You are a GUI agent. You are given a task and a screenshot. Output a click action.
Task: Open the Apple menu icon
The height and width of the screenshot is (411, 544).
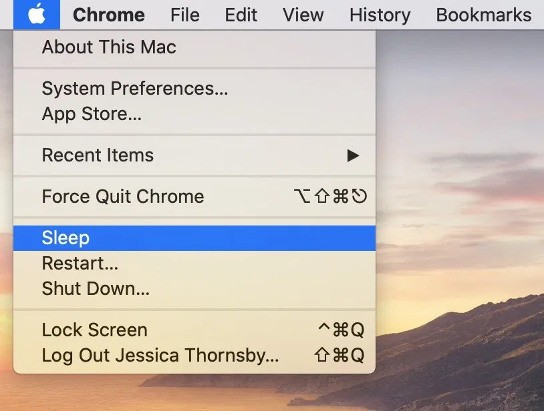pyautogui.click(x=37, y=15)
